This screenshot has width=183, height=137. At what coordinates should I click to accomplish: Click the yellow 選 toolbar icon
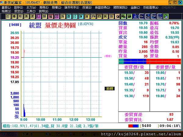[32, 16]
